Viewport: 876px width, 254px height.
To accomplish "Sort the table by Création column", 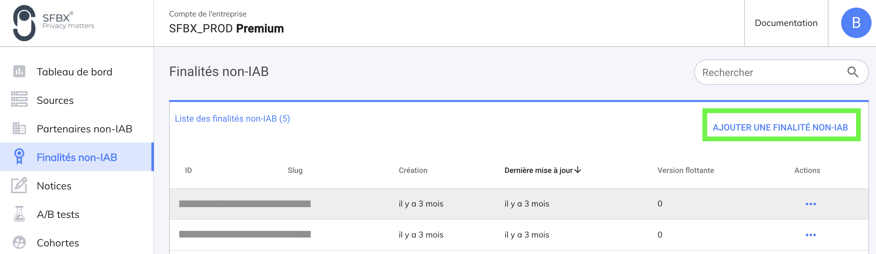I will pos(413,170).
